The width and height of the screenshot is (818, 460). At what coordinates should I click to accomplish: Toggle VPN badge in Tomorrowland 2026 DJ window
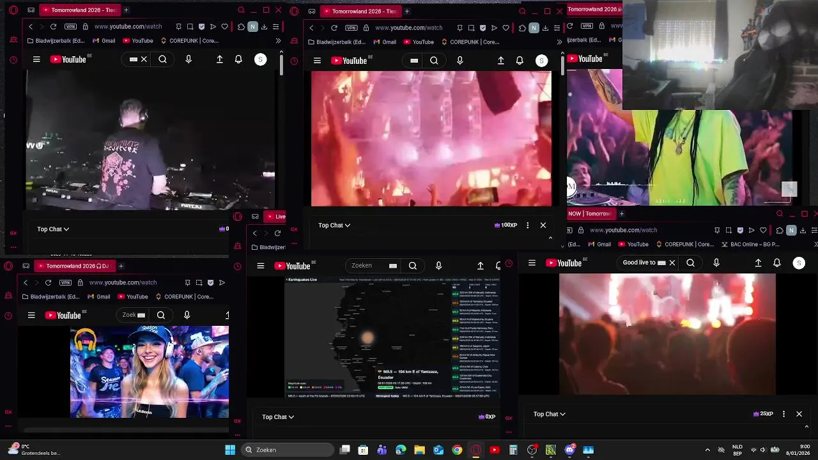pyautogui.click(x=65, y=282)
